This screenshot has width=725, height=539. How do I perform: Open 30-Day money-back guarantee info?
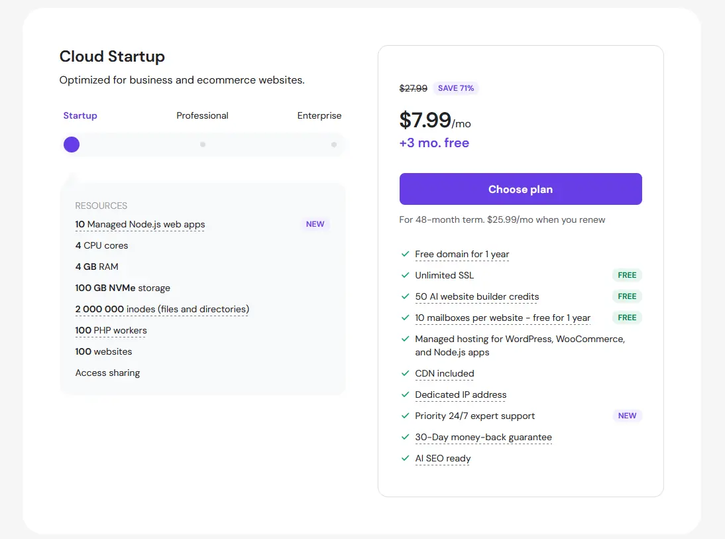pyautogui.click(x=483, y=437)
